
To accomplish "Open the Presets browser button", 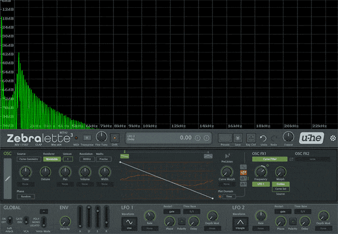I will 225,138.
